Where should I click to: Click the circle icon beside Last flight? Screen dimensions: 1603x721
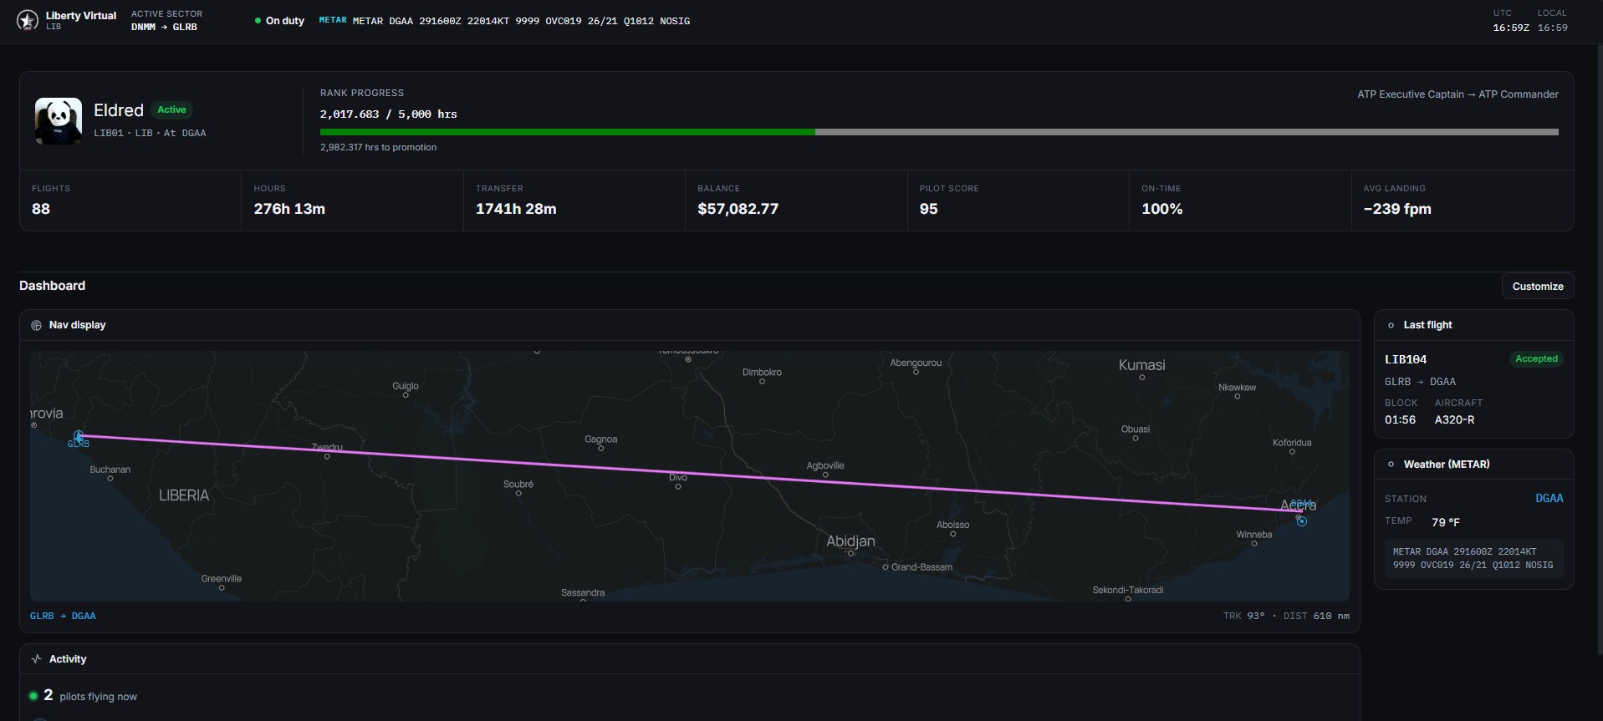1391,325
